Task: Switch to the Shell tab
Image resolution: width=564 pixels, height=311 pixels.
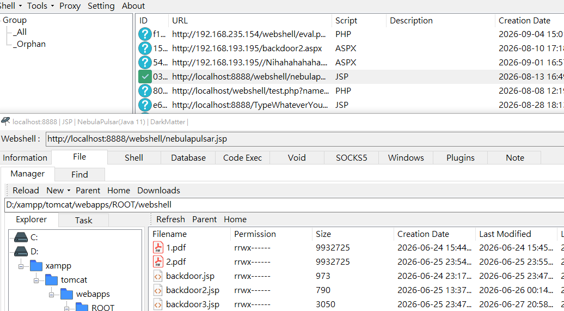Action: (134, 157)
